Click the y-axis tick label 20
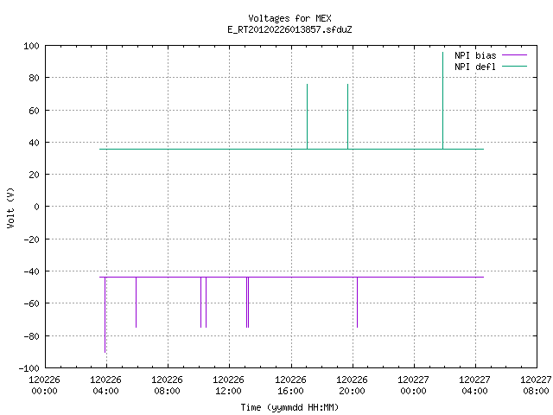 pos(34,175)
